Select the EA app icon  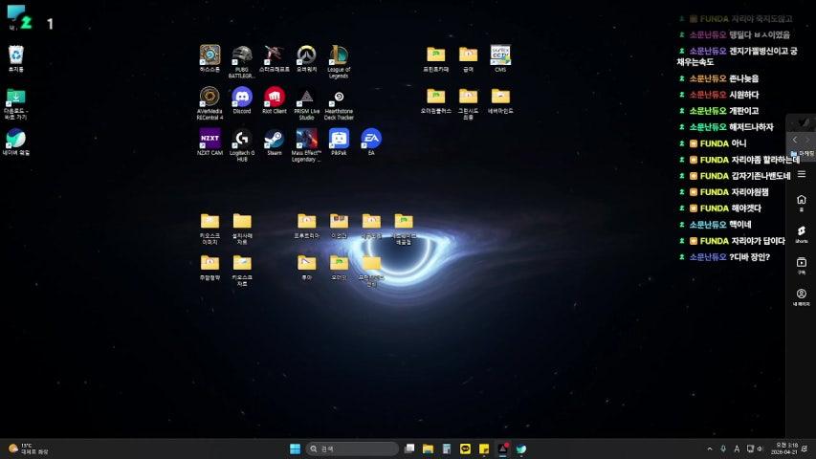coord(371,139)
